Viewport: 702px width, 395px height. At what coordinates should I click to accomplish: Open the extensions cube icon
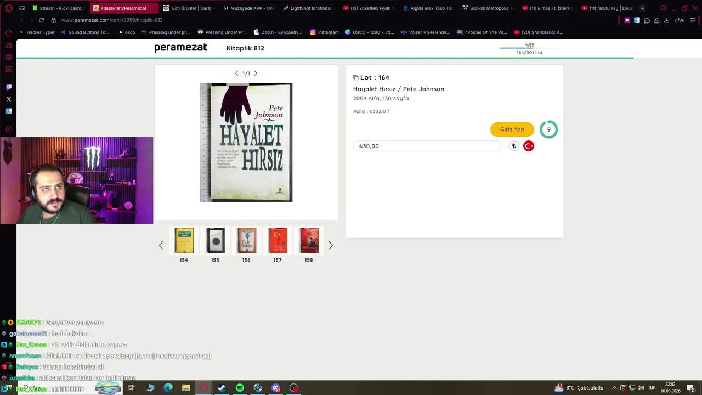647,20
